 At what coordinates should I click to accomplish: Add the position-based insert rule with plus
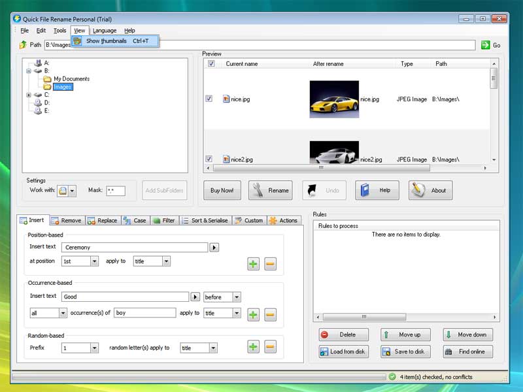[x=253, y=264]
